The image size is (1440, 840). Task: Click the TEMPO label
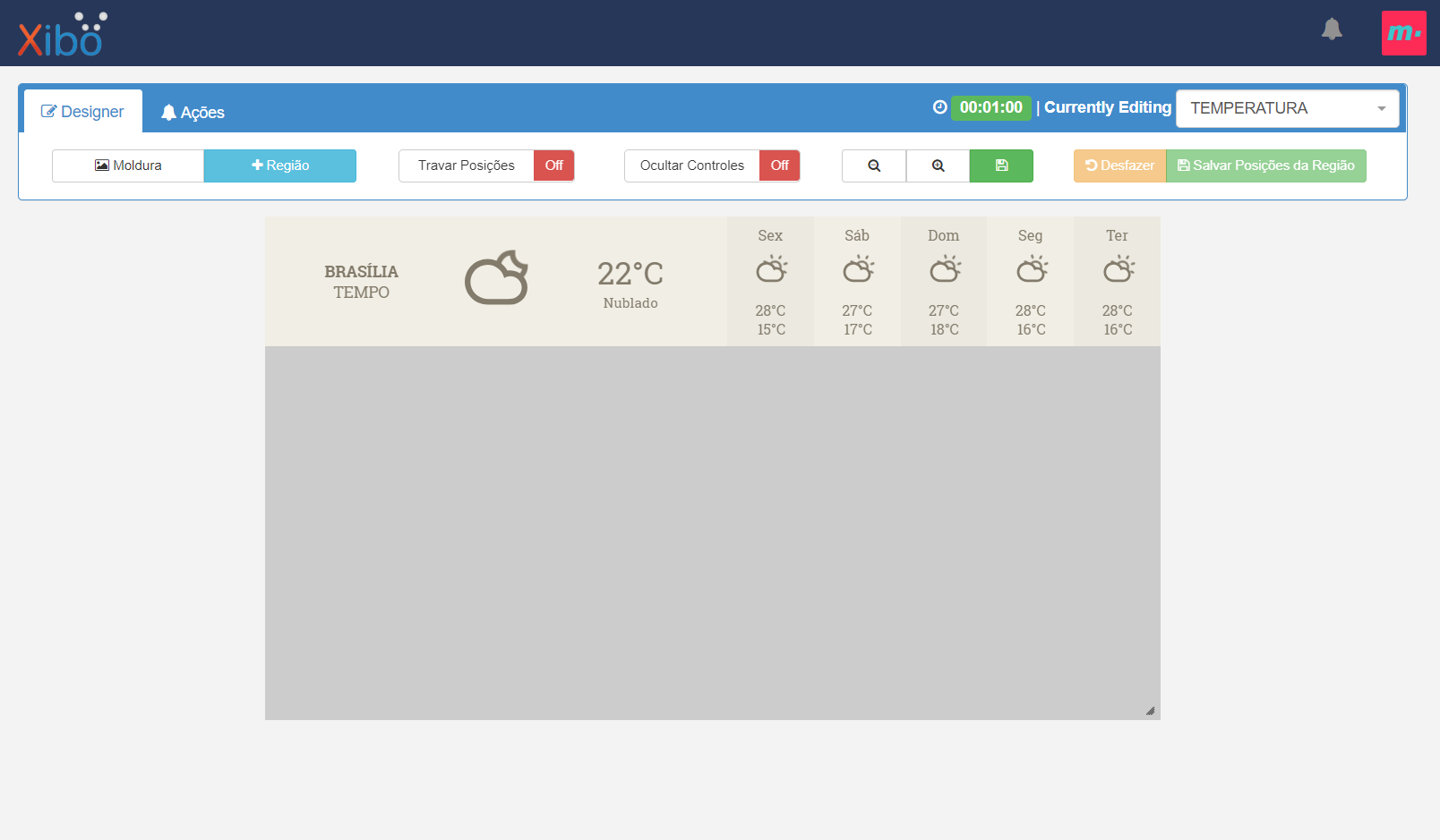click(x=362, y=293)
